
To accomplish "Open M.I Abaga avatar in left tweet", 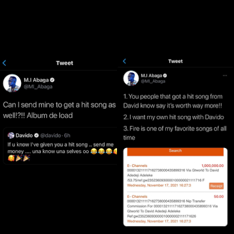I will [x=12, y=83].
